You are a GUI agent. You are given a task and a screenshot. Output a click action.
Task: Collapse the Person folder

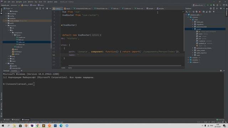(13, 35)
